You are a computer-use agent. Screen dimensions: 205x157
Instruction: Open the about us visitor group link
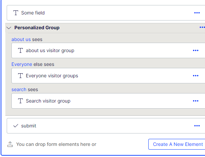click(x=21, y=39)
